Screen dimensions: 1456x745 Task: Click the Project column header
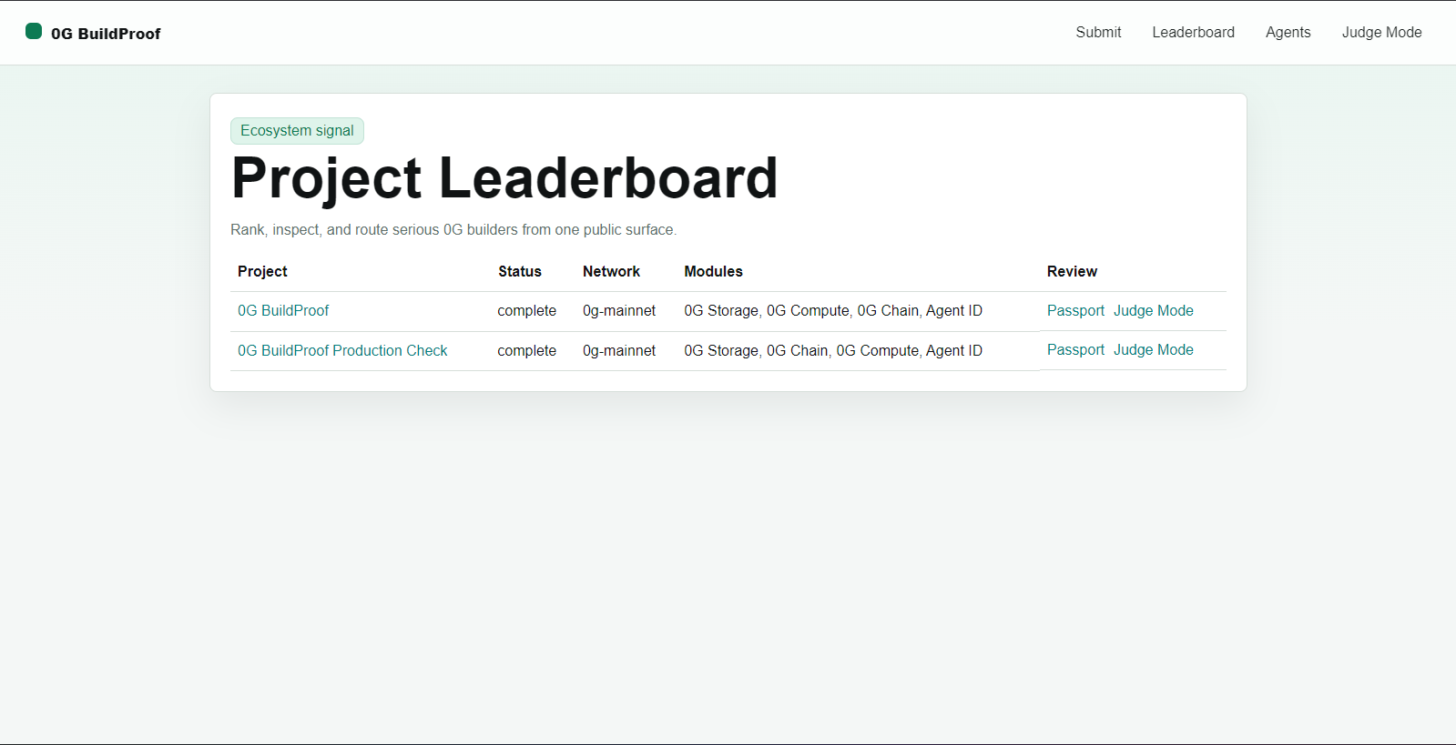262,272
